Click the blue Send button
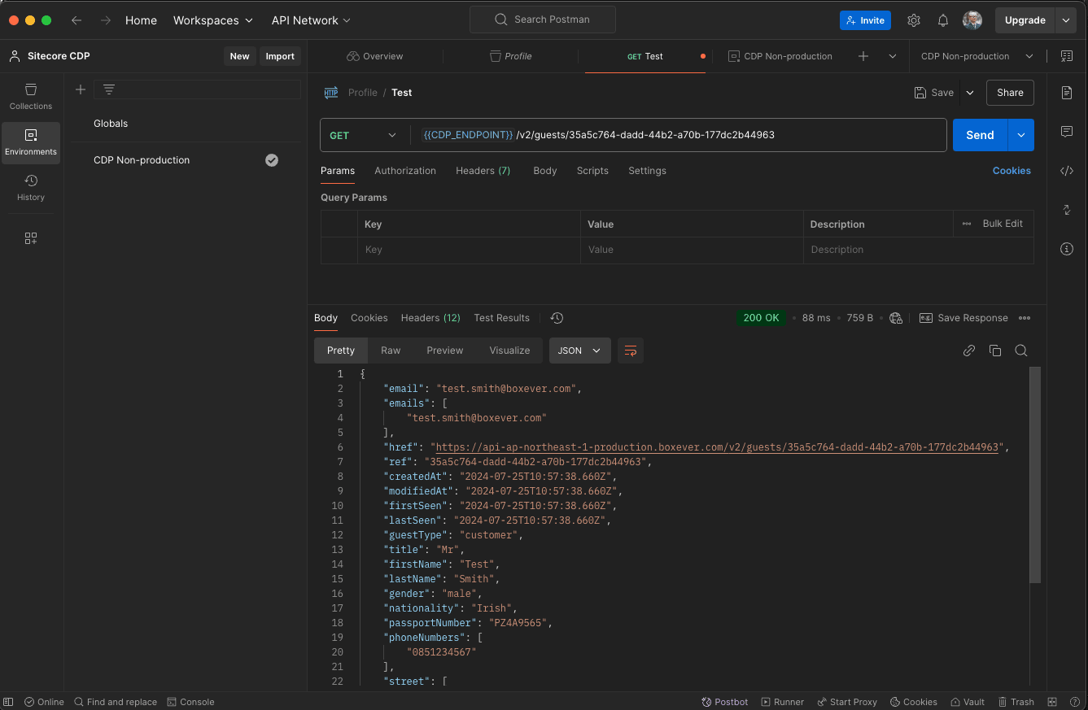Viewport: 1088px width, 710px height. point(979,136)
